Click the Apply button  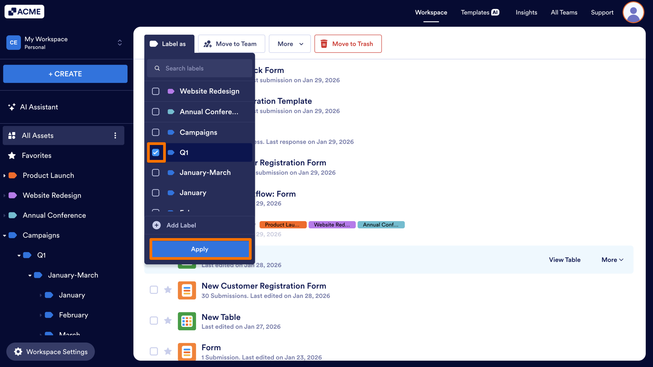(x=200, y=249)
